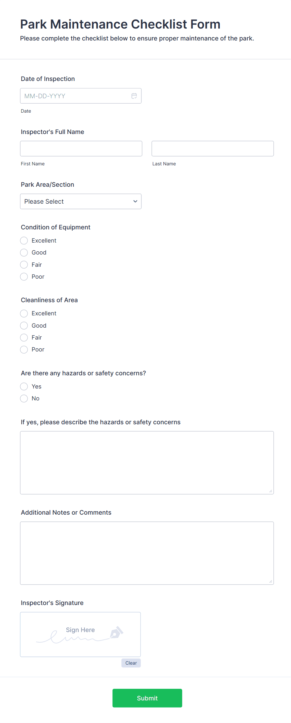Image resolution: width=291 pixels, height=723 pixels.
Task: Open the Park Area/Section dropdown
Action: (x=81, y=201)
